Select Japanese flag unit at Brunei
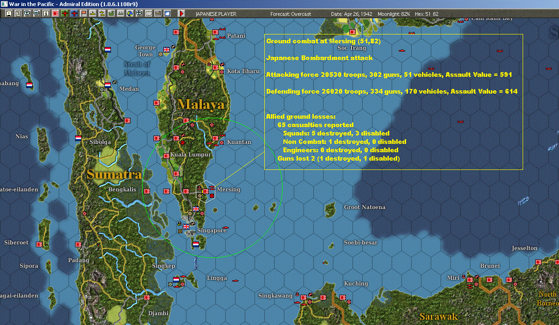This screenshot has height=325, width=559. pos(490,280)
